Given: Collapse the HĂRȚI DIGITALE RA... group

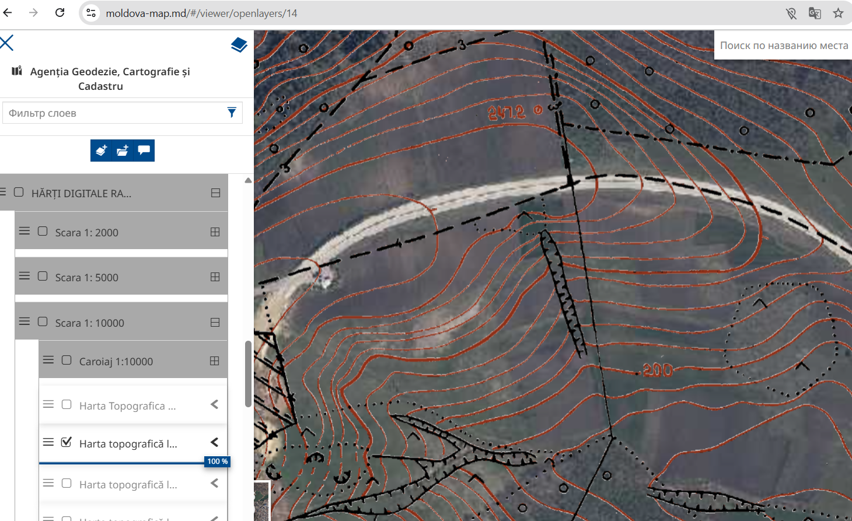Looking at the screenshot, I should point(215,193).
